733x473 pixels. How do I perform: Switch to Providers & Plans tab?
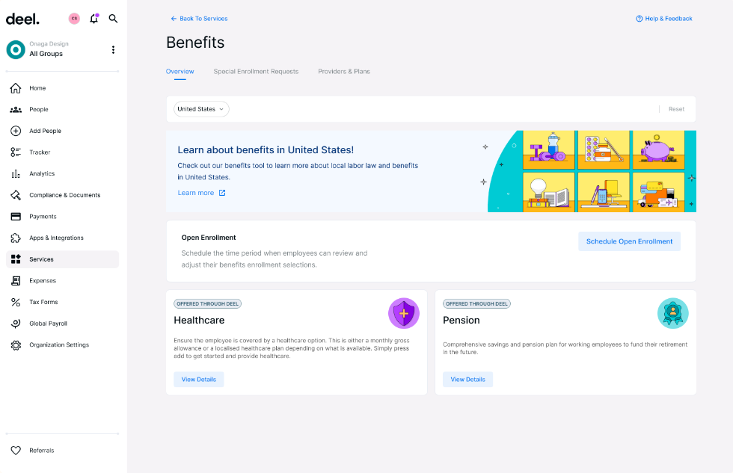click(344, 72)
